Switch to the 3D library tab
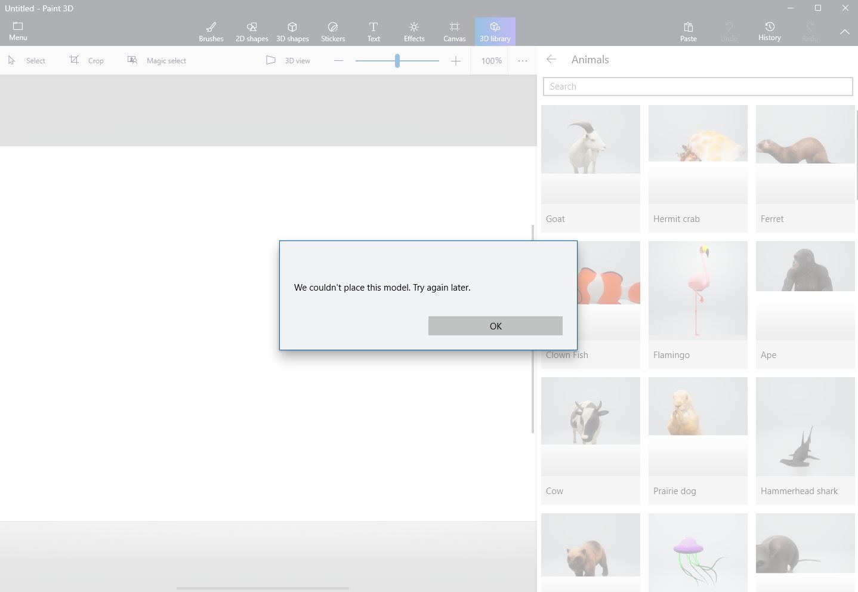This screenshot has height=592, width=858. [495, 32]
